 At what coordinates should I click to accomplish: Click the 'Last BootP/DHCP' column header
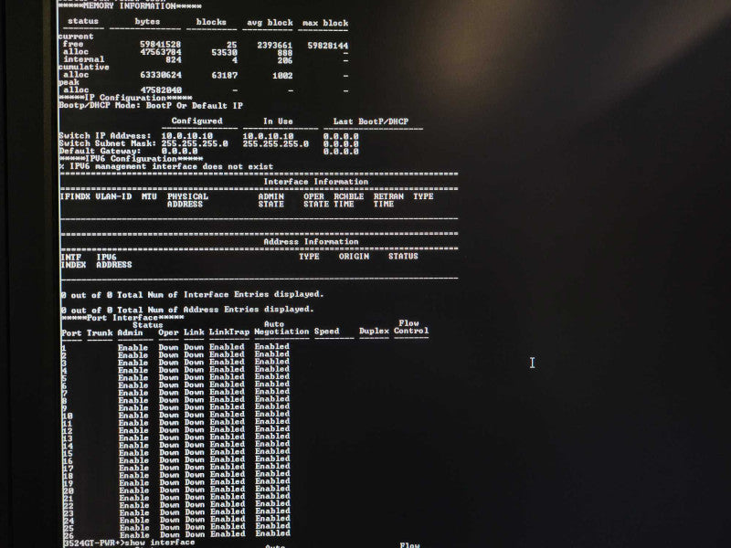tap(371, 121)
